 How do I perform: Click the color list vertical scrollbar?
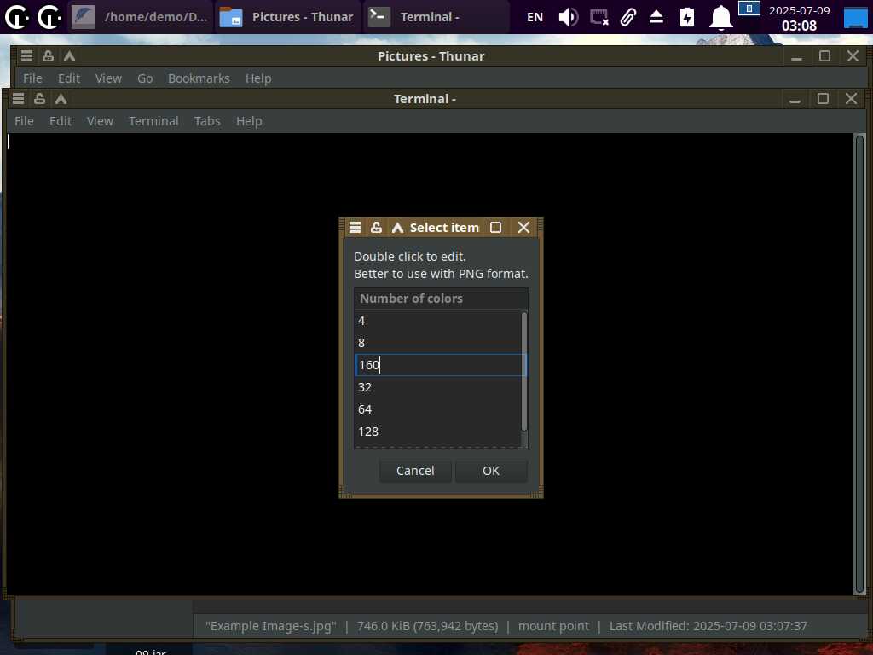click(x=524, y=372)
